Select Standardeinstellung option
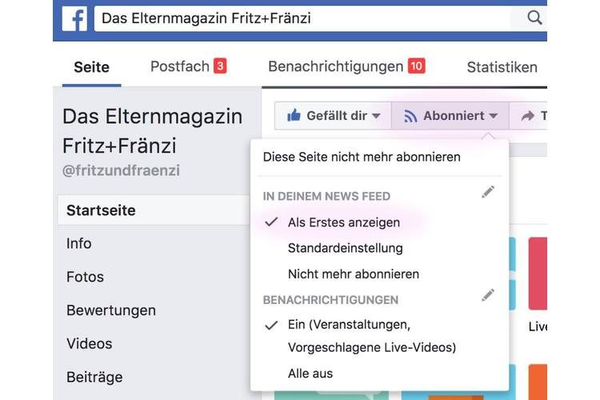Image resolution: width=600 pixels, height=400 pixels. click(345, 248)
